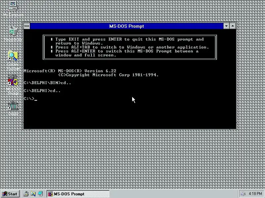Click the system tray icon beside the clock

pyautogui.click(x=243, y=194)
